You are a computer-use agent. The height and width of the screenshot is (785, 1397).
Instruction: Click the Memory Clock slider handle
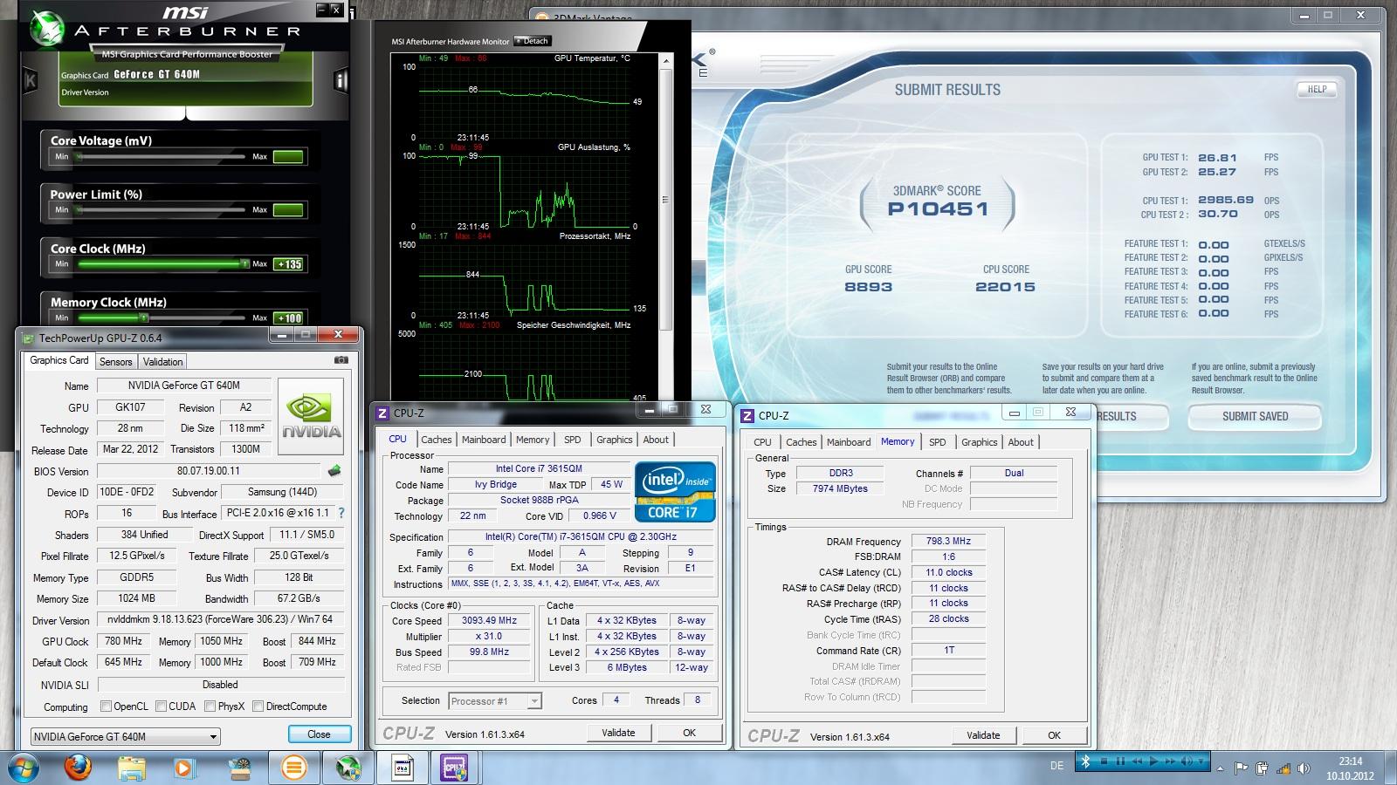tap(143, 318)
